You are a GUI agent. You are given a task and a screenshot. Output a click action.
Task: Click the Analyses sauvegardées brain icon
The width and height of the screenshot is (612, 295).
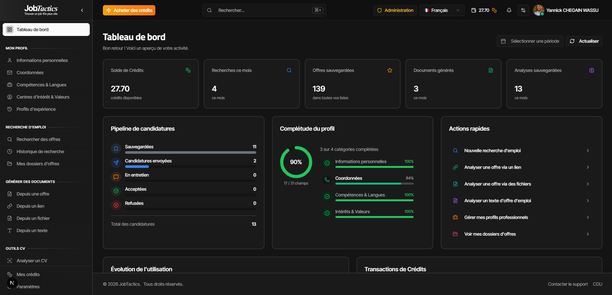[x=591, y=70]
